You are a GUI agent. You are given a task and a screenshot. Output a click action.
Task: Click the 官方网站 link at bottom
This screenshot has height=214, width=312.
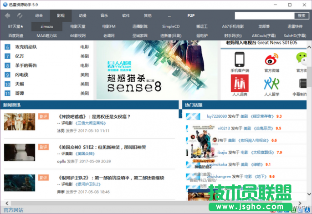pyautogui.click(x=13, y=210)
